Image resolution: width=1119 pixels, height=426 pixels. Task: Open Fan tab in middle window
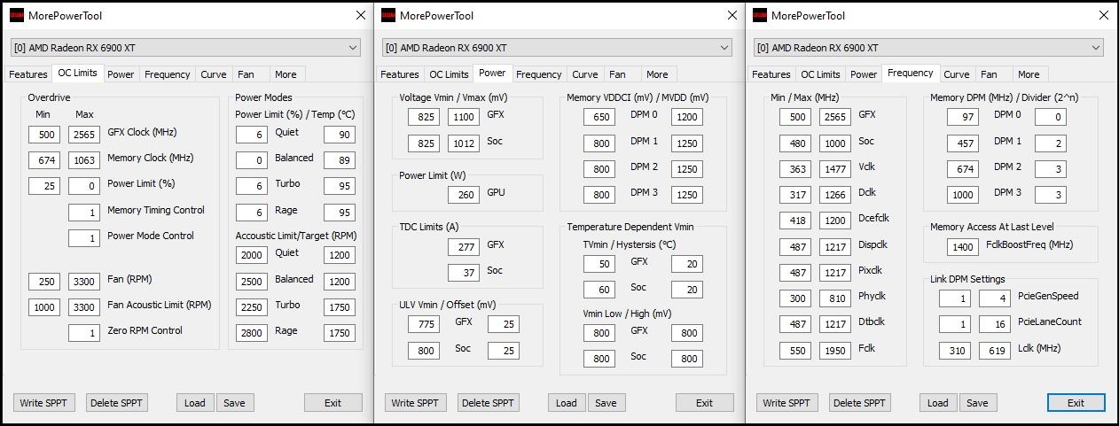[617, 74]
